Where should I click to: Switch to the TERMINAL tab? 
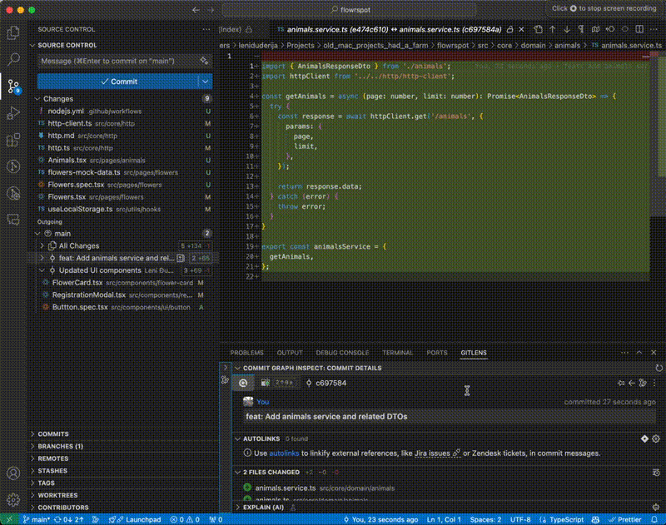point(397,353)
